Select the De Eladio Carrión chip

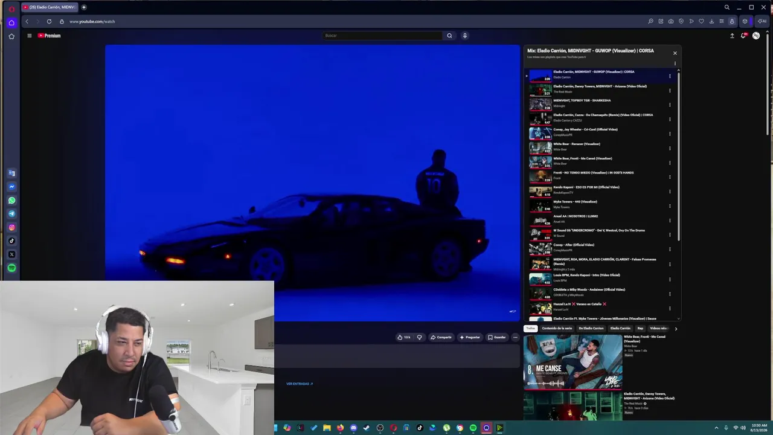tap(591, 329)
